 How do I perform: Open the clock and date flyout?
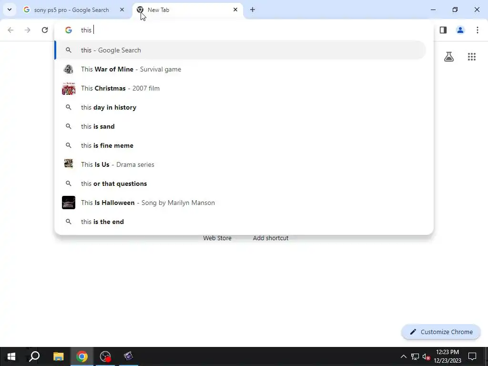(447, 356)
